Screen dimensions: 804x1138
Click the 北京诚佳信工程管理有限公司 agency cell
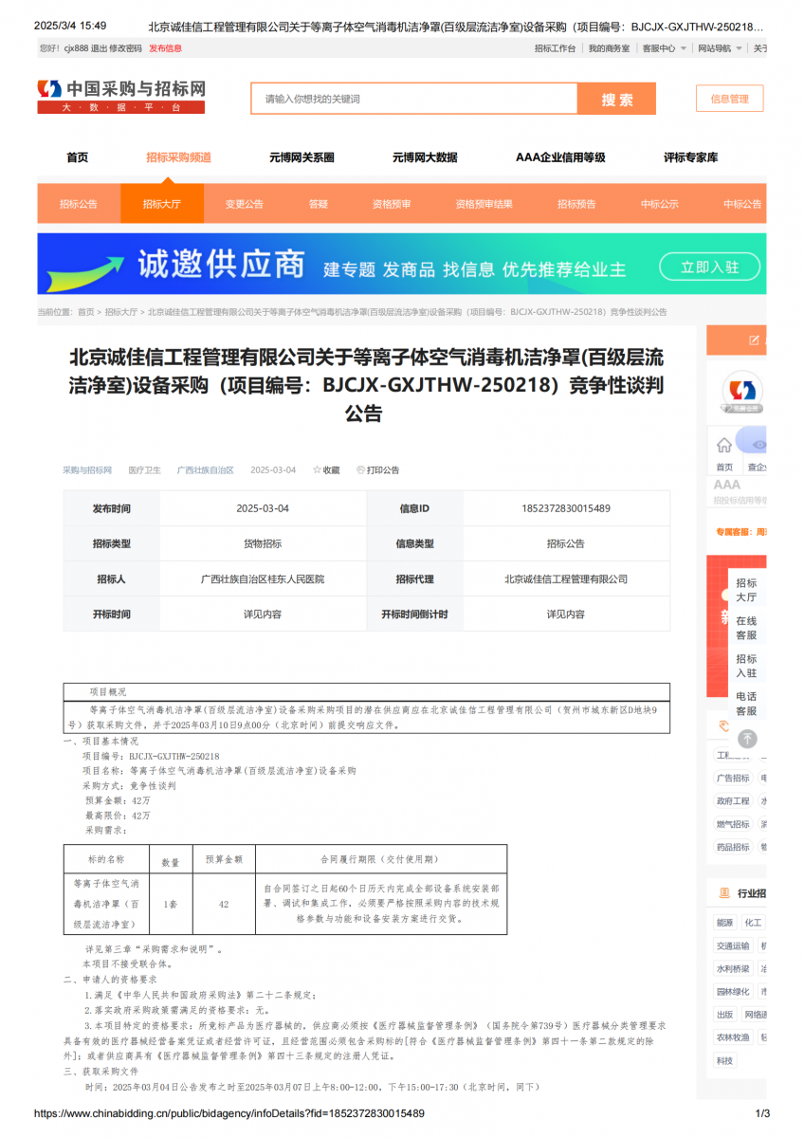pyautogui.click(x=566, y=578)
